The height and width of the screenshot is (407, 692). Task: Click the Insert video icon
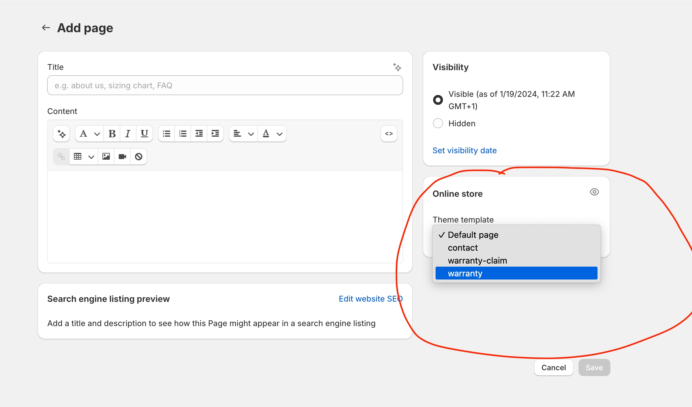(122, 157)
